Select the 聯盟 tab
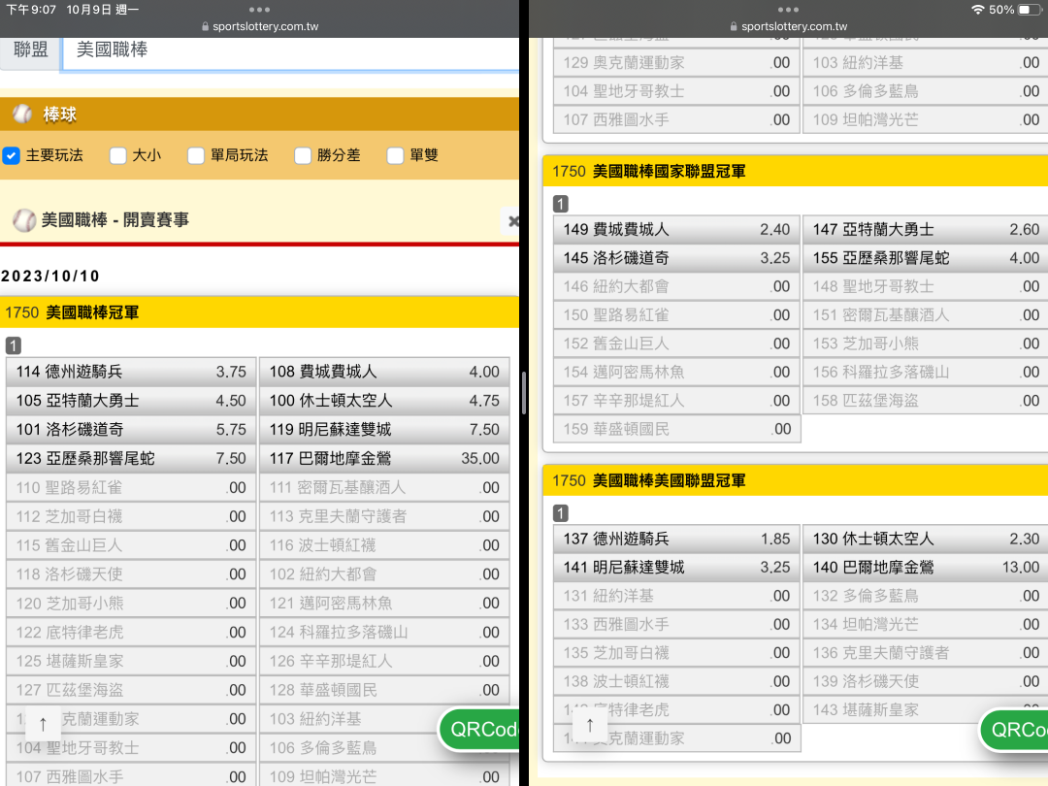This screenshot has width=1048, height=786. coord(30,50)
